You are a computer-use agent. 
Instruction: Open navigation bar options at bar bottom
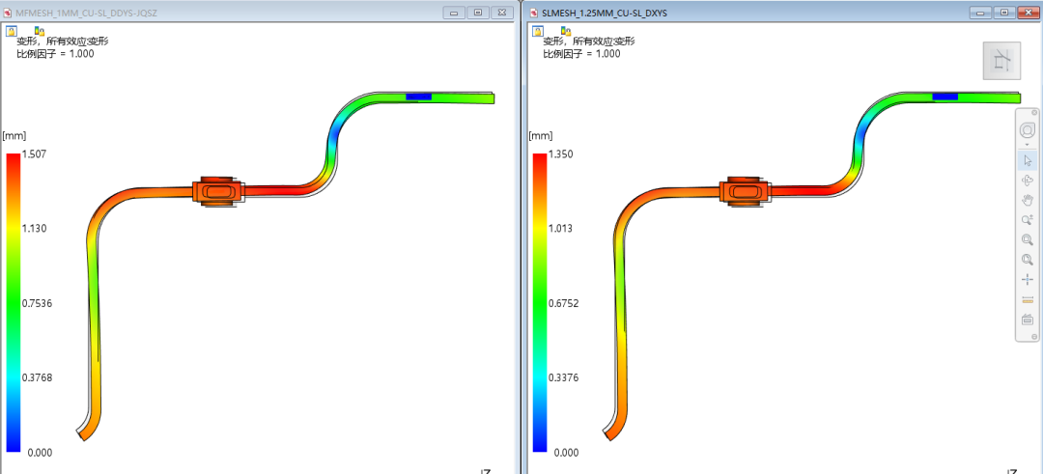(1033, 337)
